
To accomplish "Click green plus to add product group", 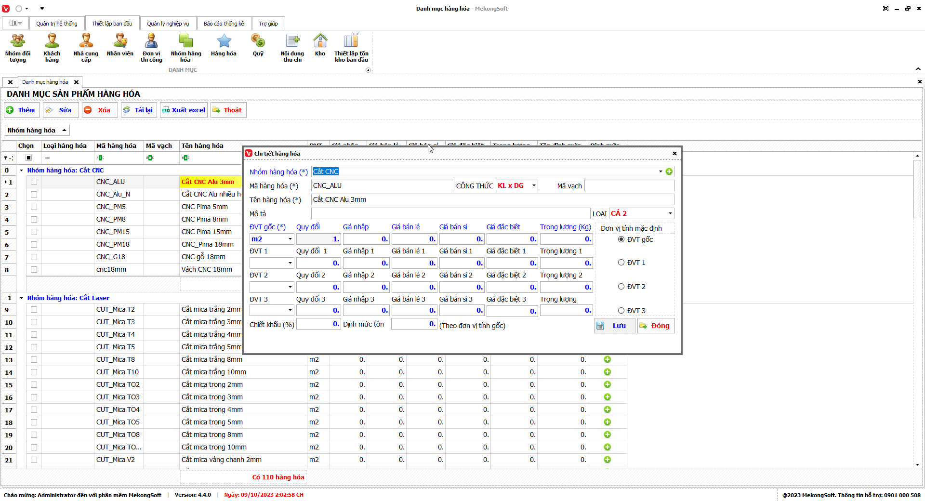I will point(669,171).
